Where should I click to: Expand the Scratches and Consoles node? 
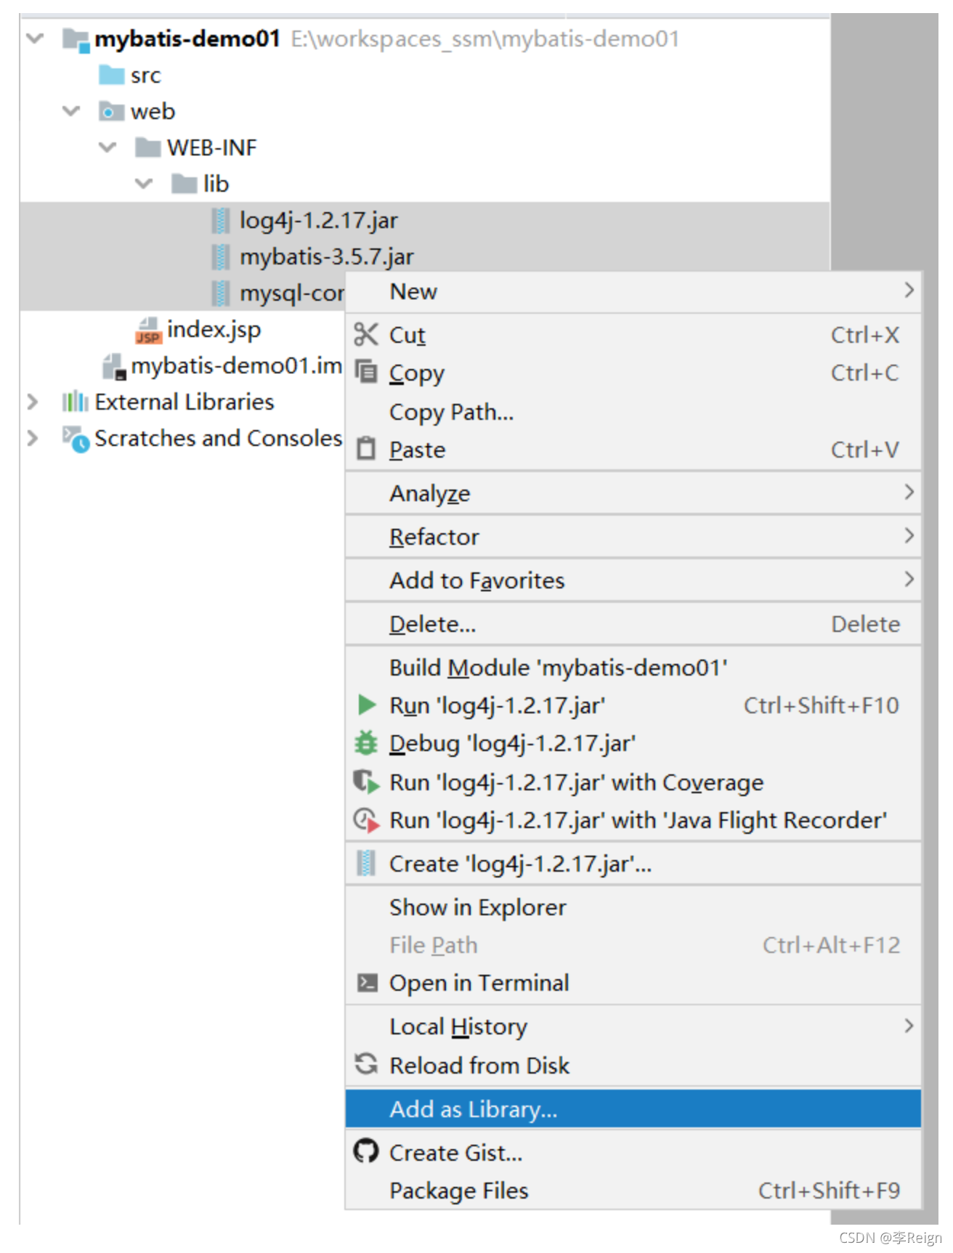tap(33, 438)
